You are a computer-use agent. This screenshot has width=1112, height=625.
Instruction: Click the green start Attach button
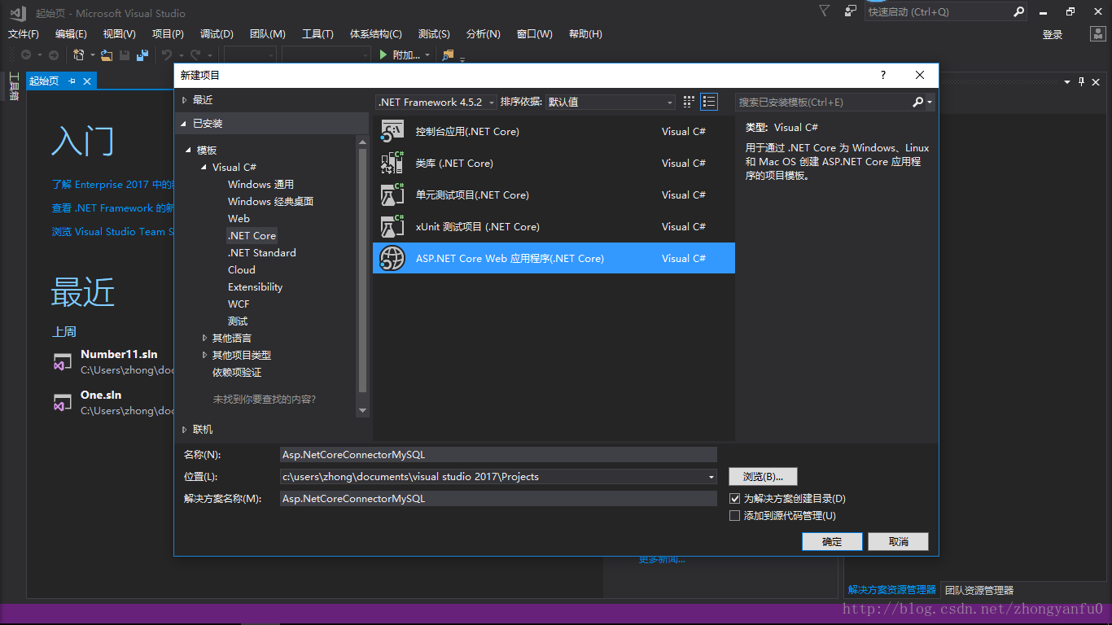tap(400, 55)
